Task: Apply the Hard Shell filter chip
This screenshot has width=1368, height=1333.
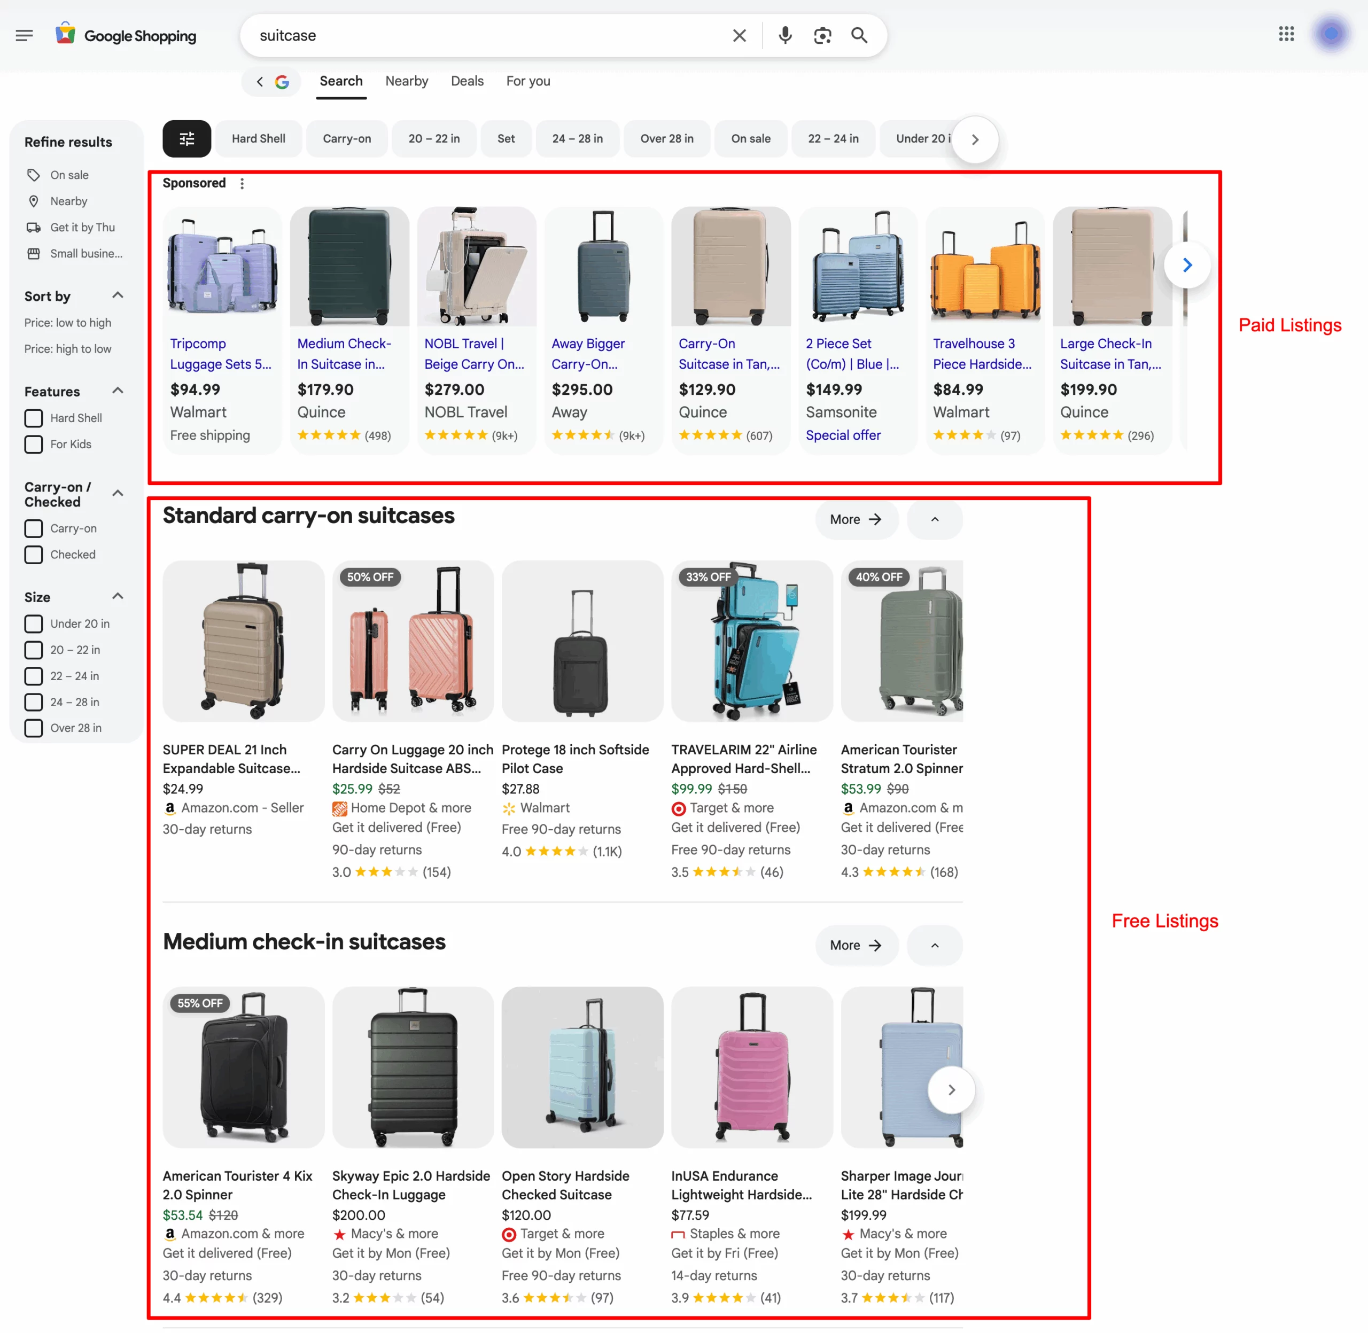Action: click(258, 138)
